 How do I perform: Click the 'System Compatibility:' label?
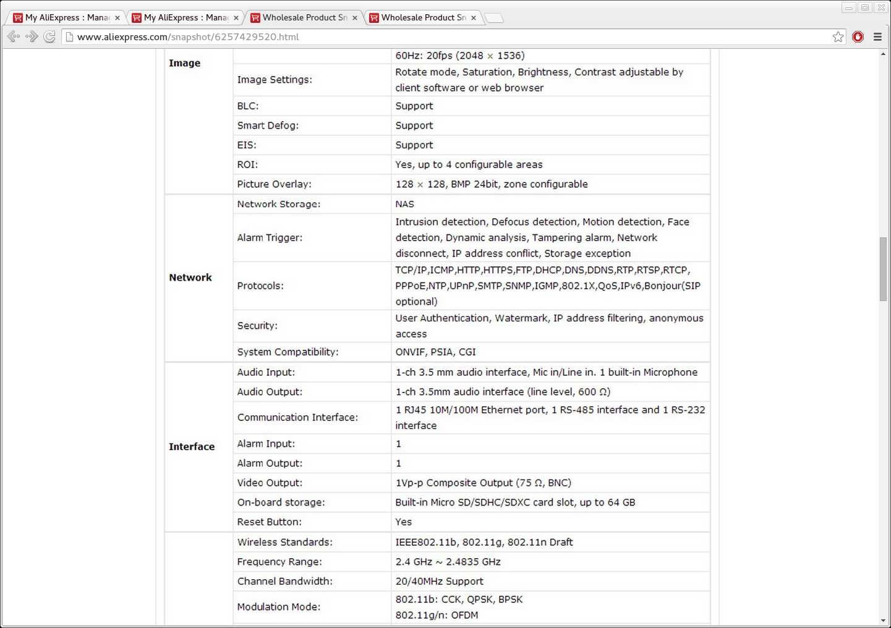click(x=288, y=352)
